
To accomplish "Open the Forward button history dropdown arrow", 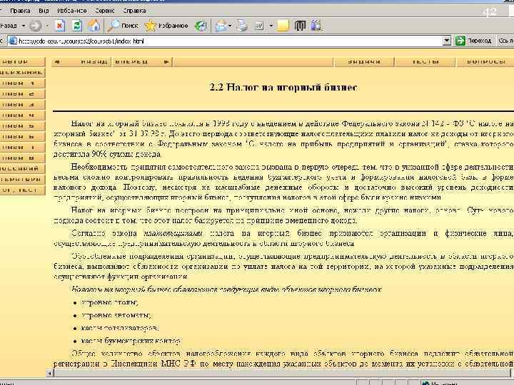I will point(47,26).
